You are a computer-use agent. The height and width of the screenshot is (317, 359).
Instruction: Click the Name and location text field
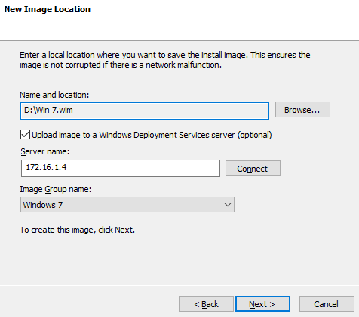[145, 111]
